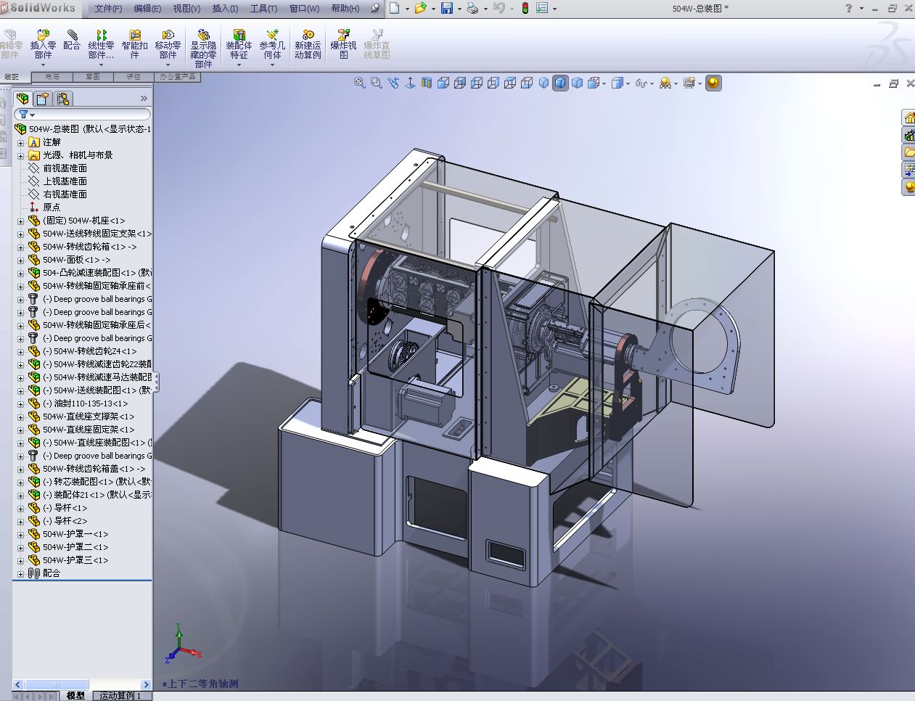Viewport: 915px width, 701px height.
Task: Click the search flashlight icon in menu bar
Action: point(375,8)
